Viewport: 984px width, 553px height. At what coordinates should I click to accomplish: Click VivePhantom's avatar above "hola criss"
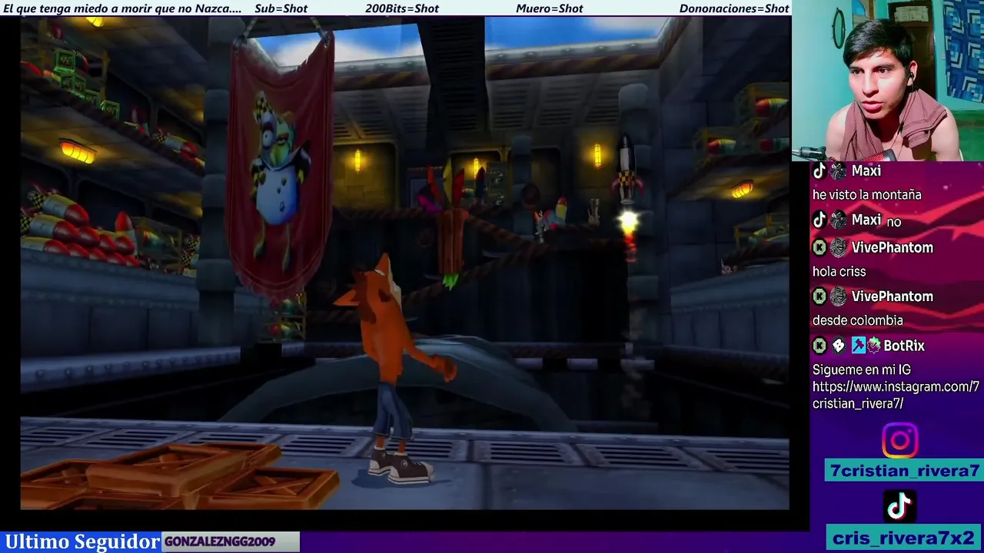click(838, 247)
